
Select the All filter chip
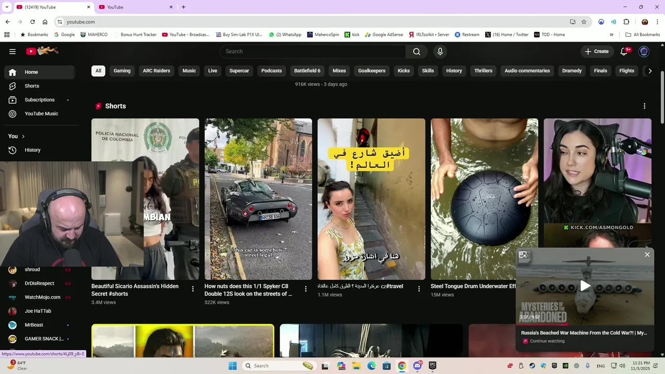(98, 71)
